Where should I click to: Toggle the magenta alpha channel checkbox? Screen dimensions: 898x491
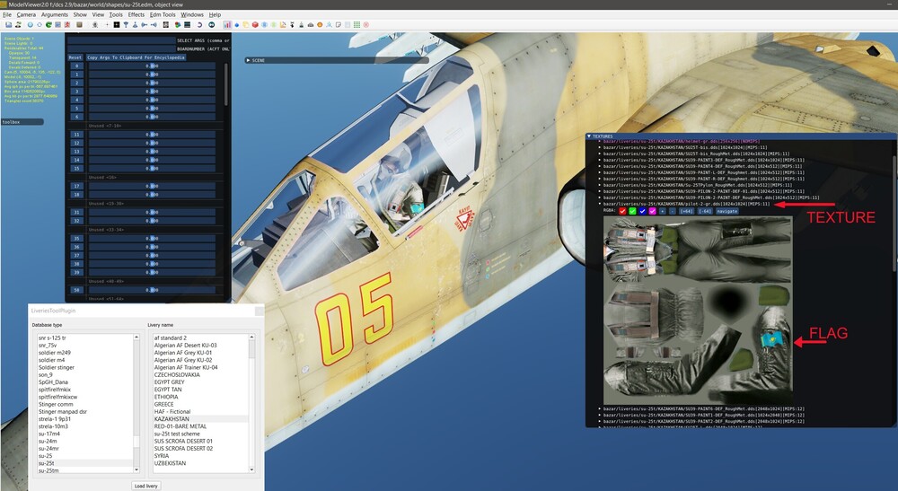(x=652, y=212)
